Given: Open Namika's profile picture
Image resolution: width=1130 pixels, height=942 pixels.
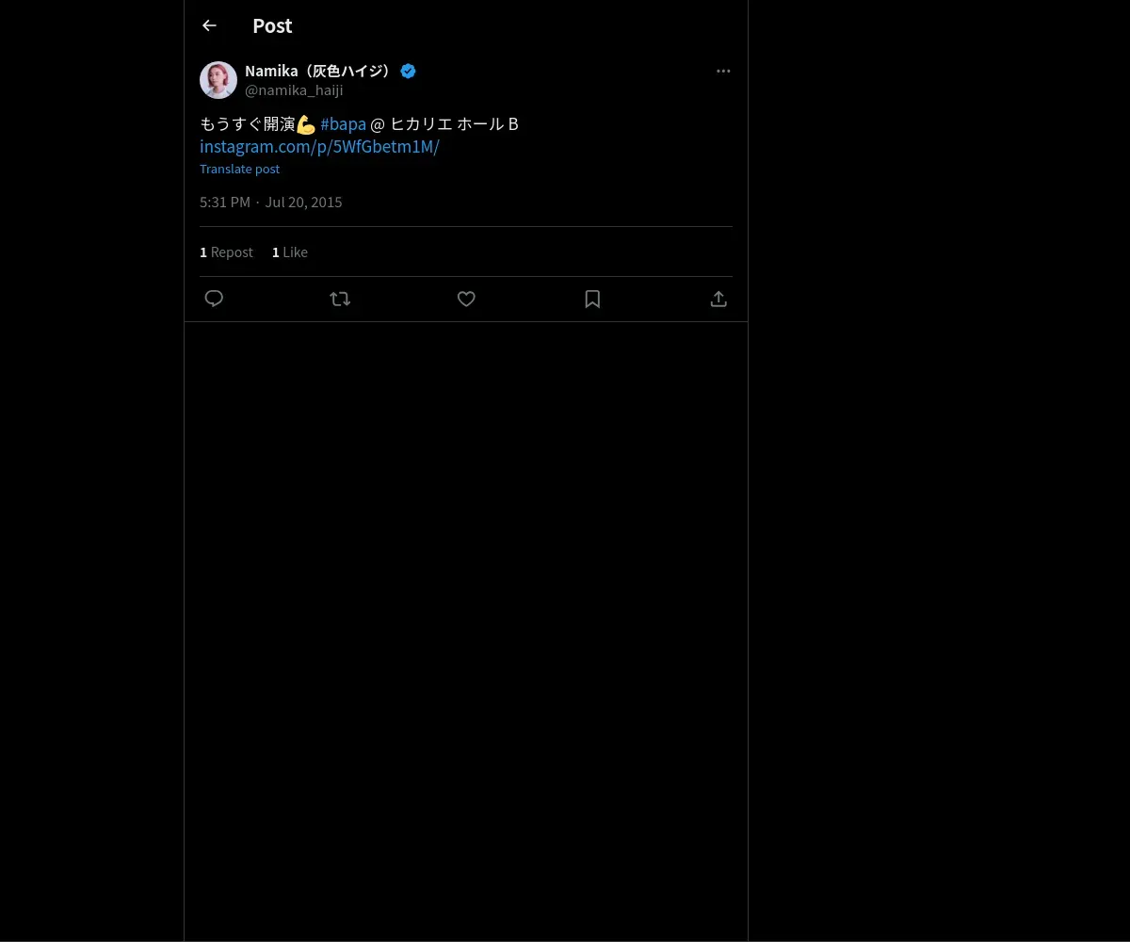Looking at the screenshot, I should (x=218, y=80).
